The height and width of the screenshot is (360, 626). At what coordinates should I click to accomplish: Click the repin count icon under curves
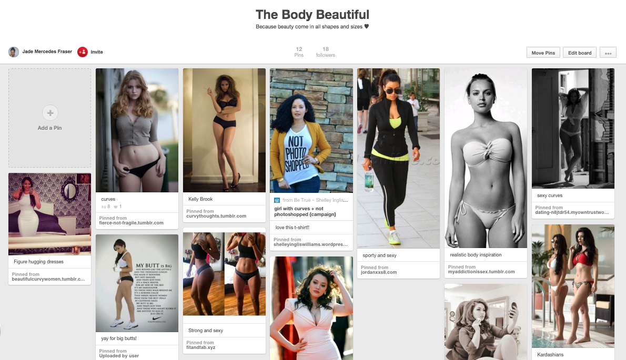104,207
